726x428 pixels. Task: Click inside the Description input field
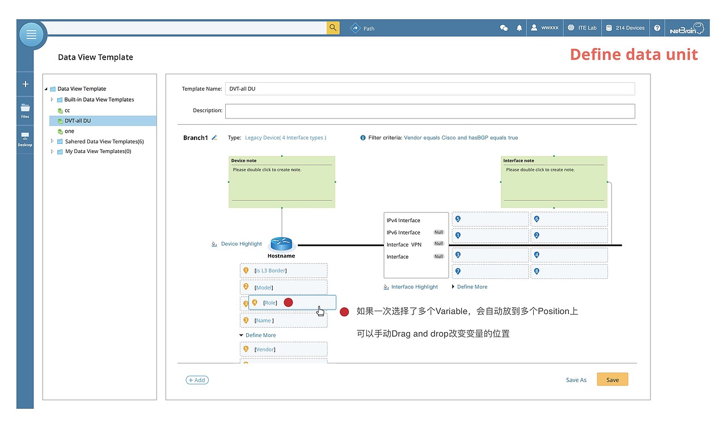[x=430, y=111]
